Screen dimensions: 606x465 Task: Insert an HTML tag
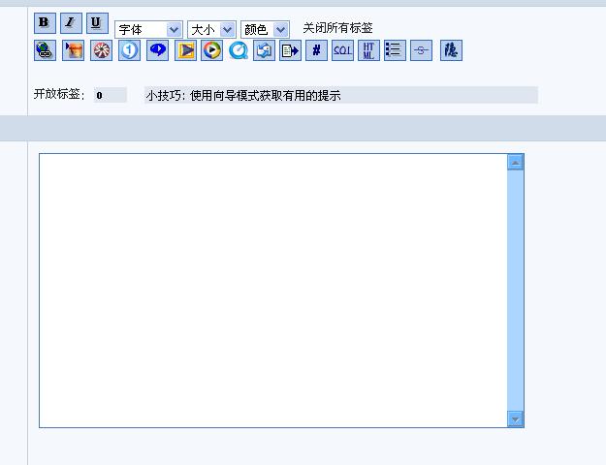[368, 50]
